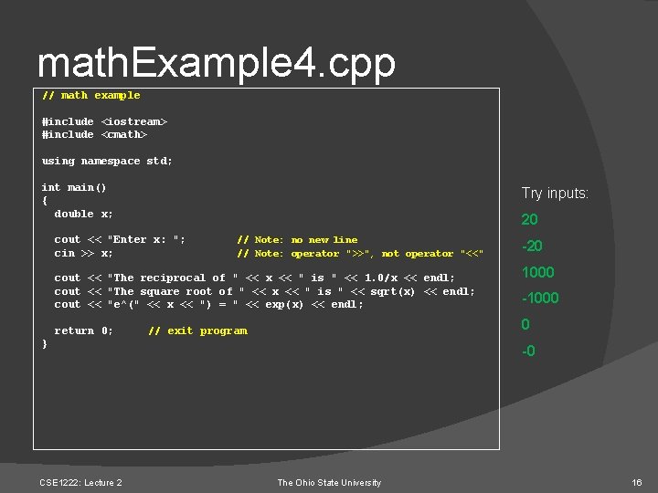The width and height of the screenshot is (658, 493).
Task: Click the slide title mathExample4.cpp
Action: coord(216,64)
